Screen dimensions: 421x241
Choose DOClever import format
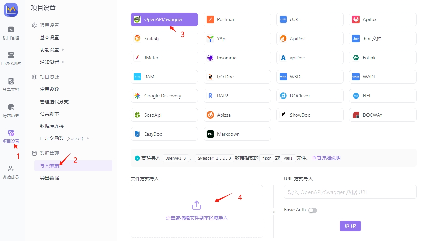click(x=310, y=96)
